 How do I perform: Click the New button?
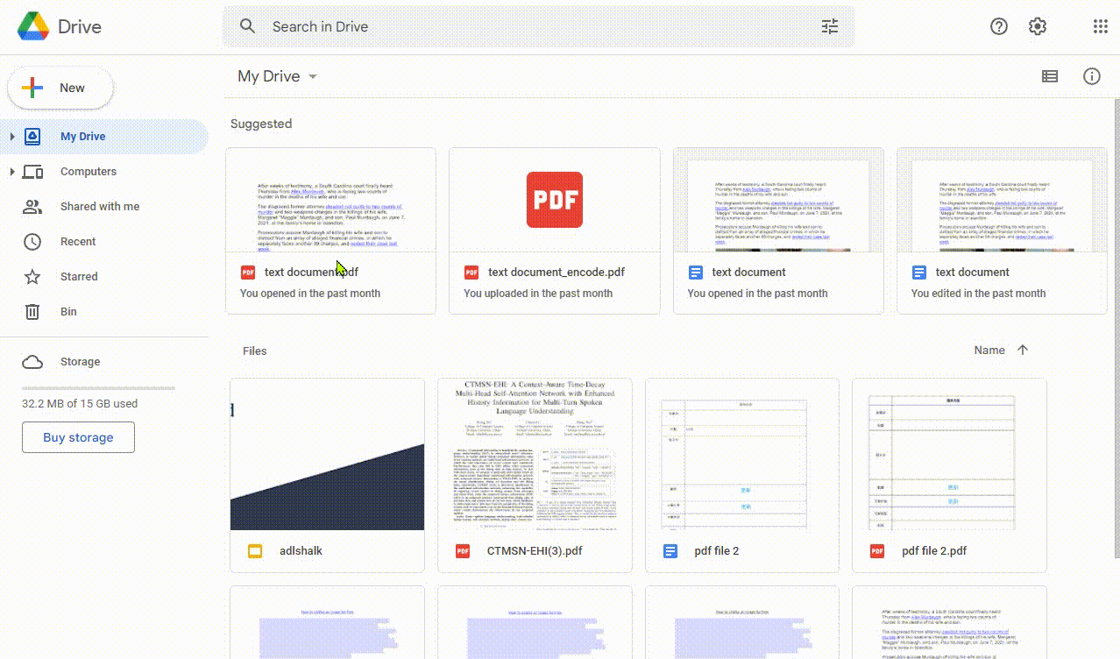60,88
